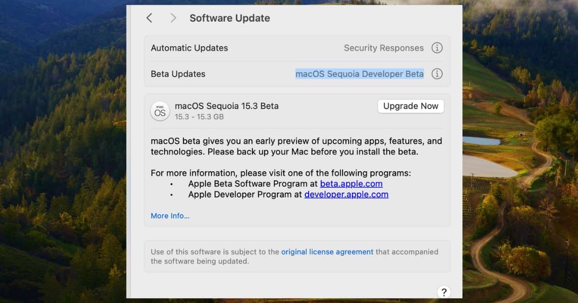Click the Beta Updates label
Screen dimensions: 578x303
point(178,74)
